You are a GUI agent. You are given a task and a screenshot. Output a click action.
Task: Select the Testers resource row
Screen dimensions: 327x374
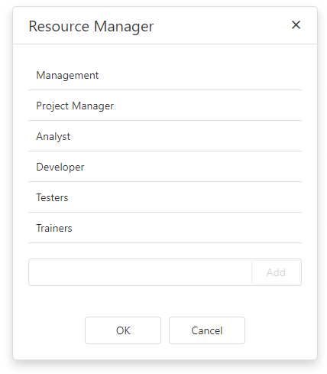[x=165, y=197]
